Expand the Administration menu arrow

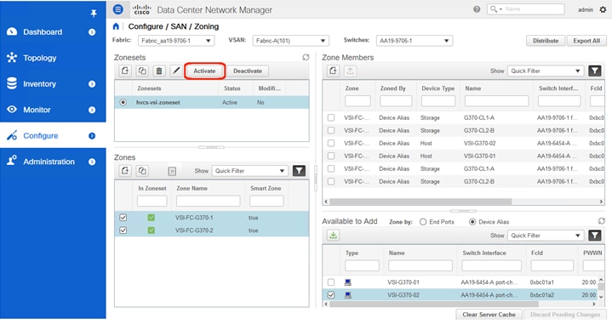(92, 162)
